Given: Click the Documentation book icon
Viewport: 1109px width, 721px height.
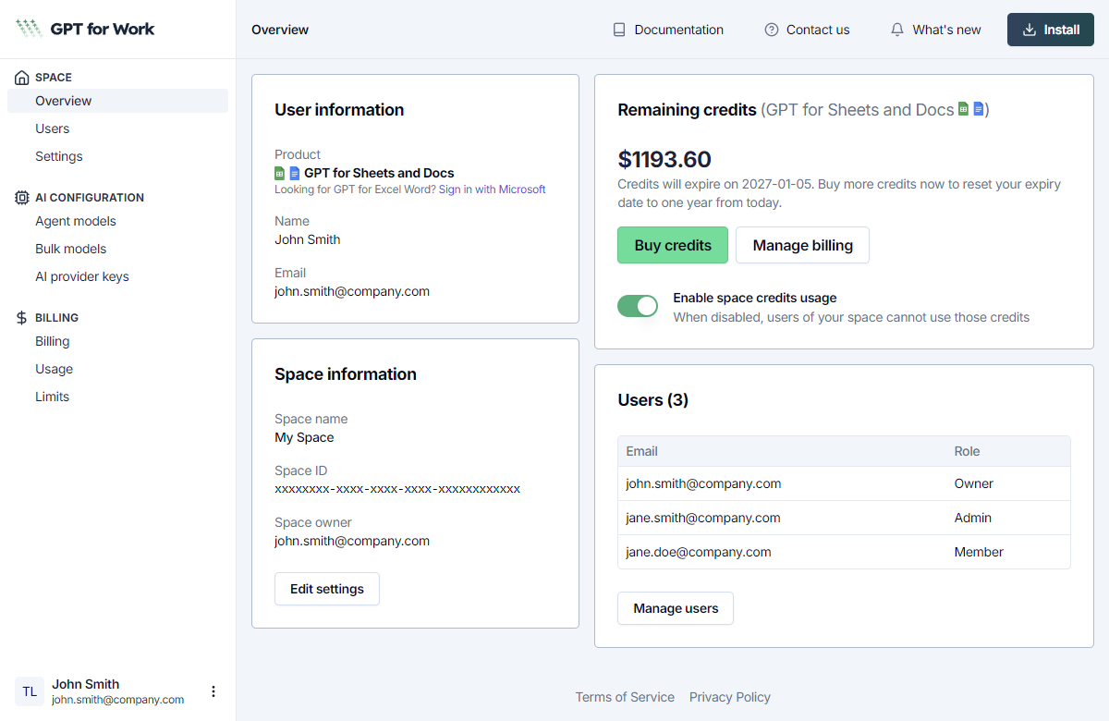Looking at the screenshot, I should point(619,30).
